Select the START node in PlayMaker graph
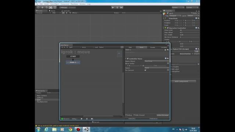Viewport: 235px width, 132px height. [73, 56]
